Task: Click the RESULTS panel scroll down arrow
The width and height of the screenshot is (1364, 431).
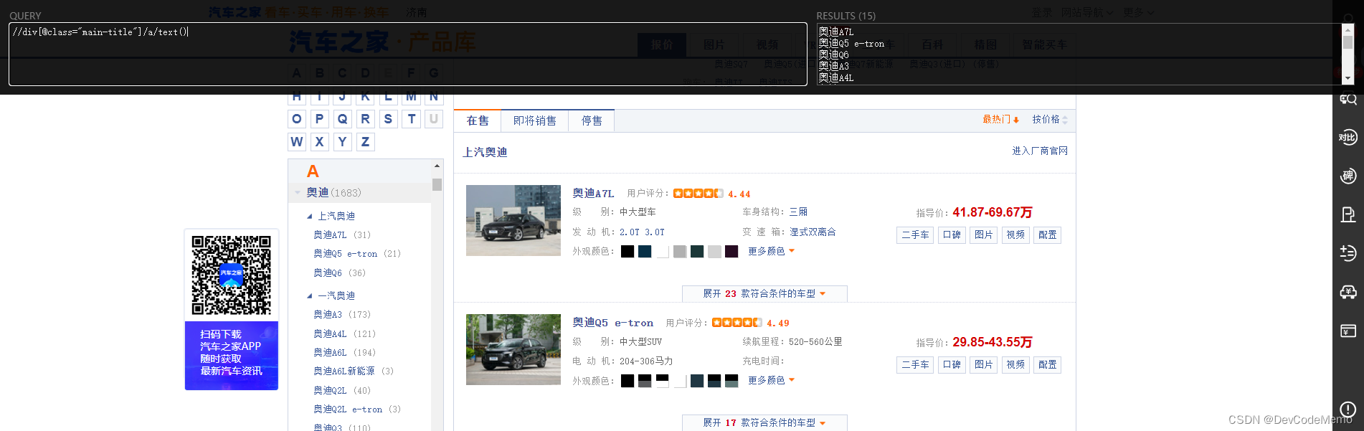Action: click(x=1348, y=78)
